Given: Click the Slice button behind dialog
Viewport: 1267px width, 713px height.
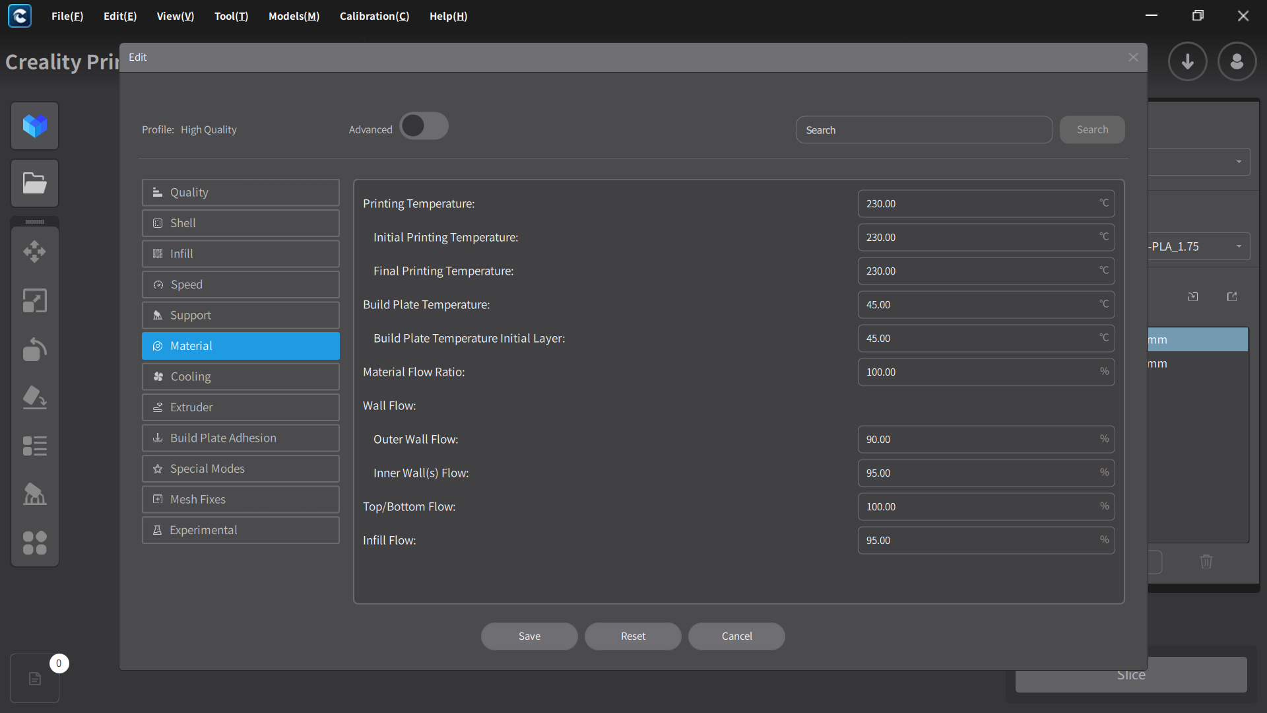Looking at the screenshot, I should 1131,675.
